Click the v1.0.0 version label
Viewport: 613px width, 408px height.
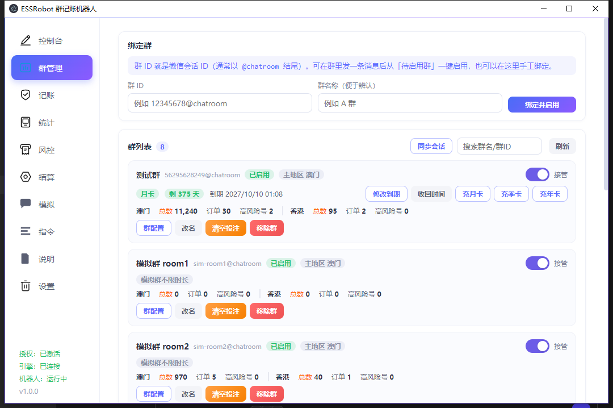pyautogui.click(x=28, y=391)
